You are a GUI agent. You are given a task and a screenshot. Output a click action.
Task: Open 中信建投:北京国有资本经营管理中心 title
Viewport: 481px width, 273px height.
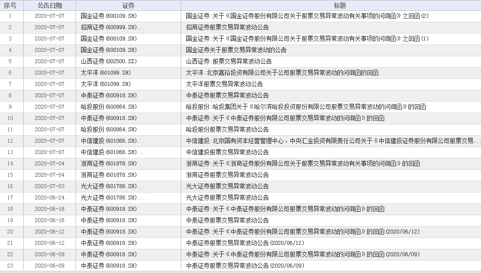333,141
